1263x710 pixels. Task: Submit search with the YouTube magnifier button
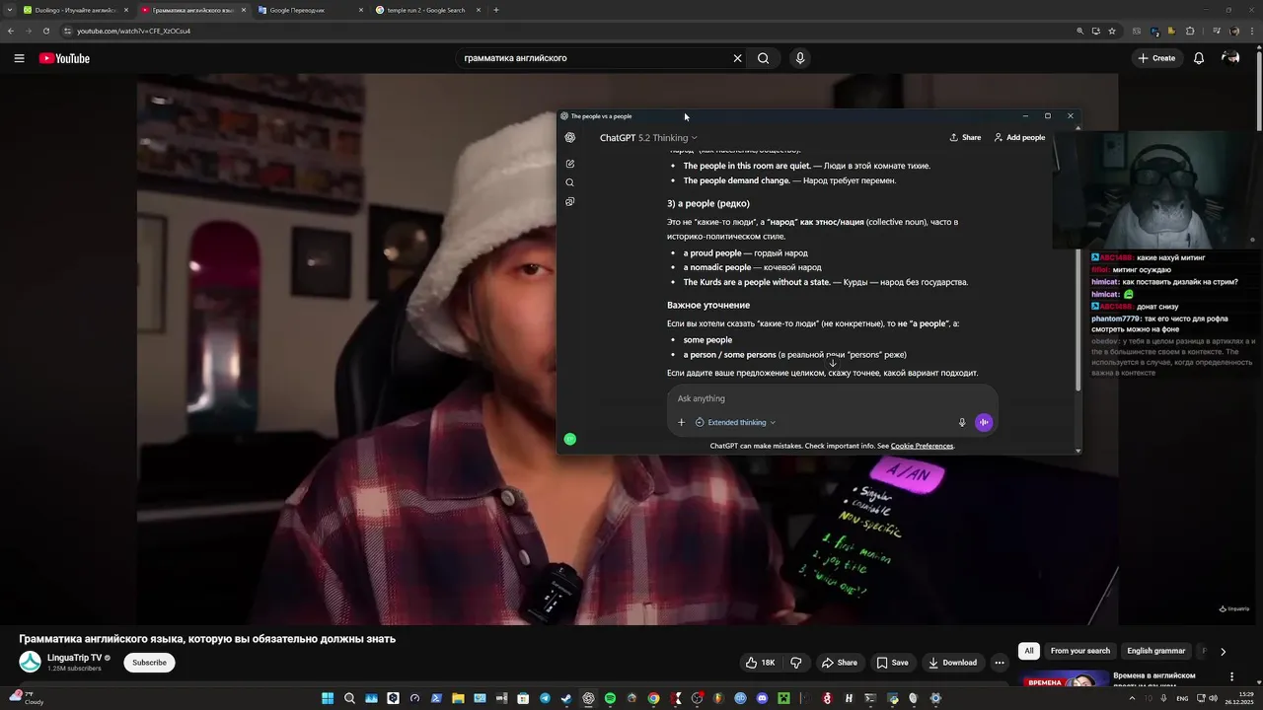pos(763,58)
